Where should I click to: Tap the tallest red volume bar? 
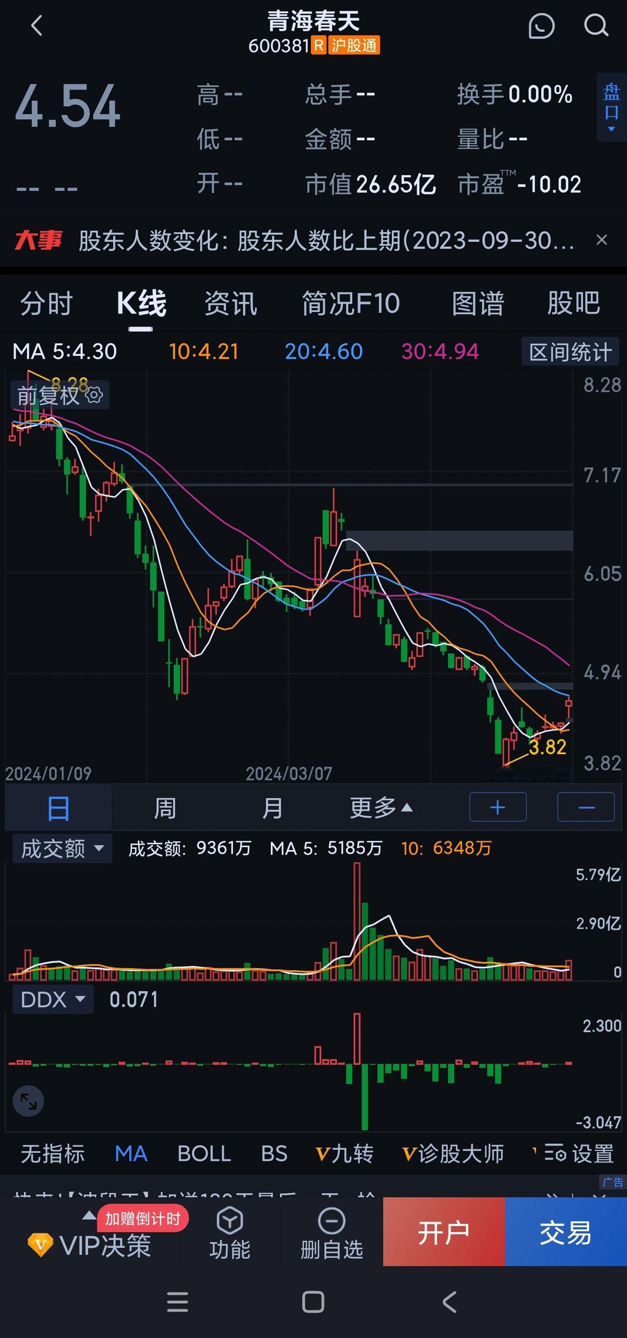click(x=357, y=921)
